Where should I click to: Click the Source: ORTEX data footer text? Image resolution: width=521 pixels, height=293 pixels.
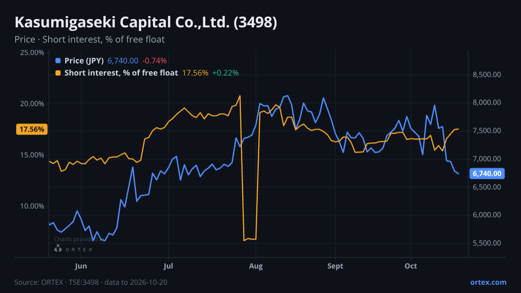coord(91,282)
